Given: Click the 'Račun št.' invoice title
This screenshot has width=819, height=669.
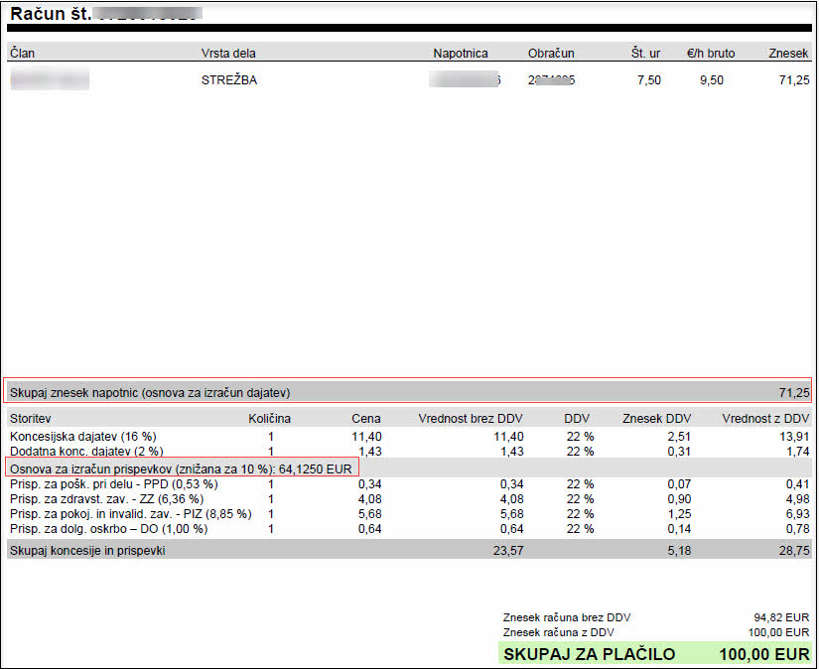Looking at the screenshot, I should click(51, 14).
